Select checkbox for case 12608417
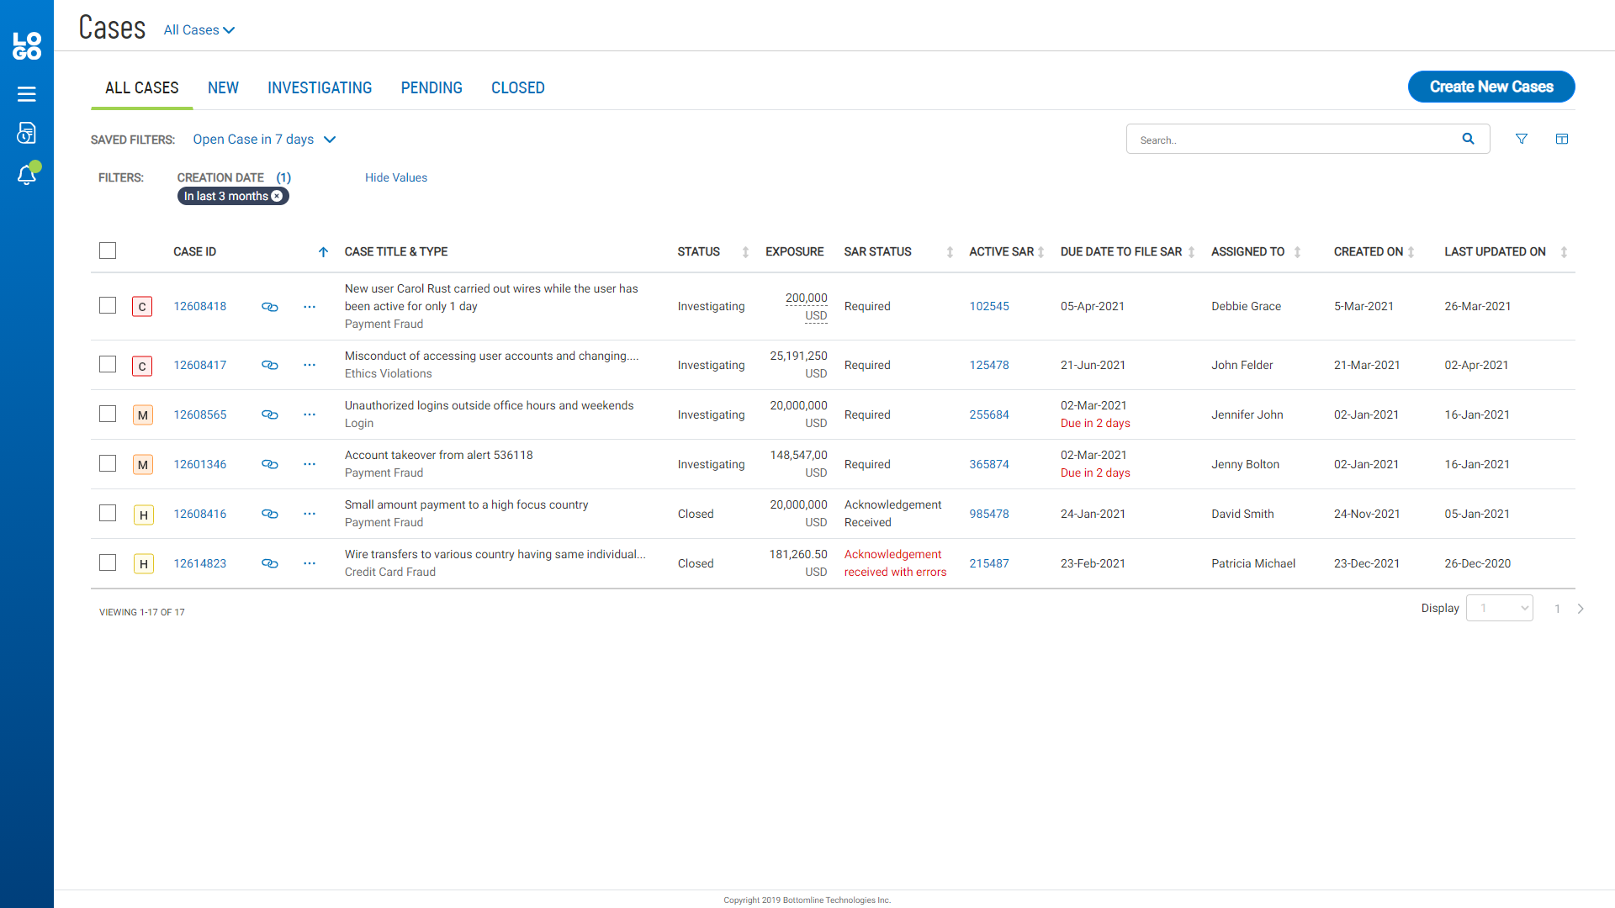The height and width of the screenshot is (908, 1615). pos(108,364)
